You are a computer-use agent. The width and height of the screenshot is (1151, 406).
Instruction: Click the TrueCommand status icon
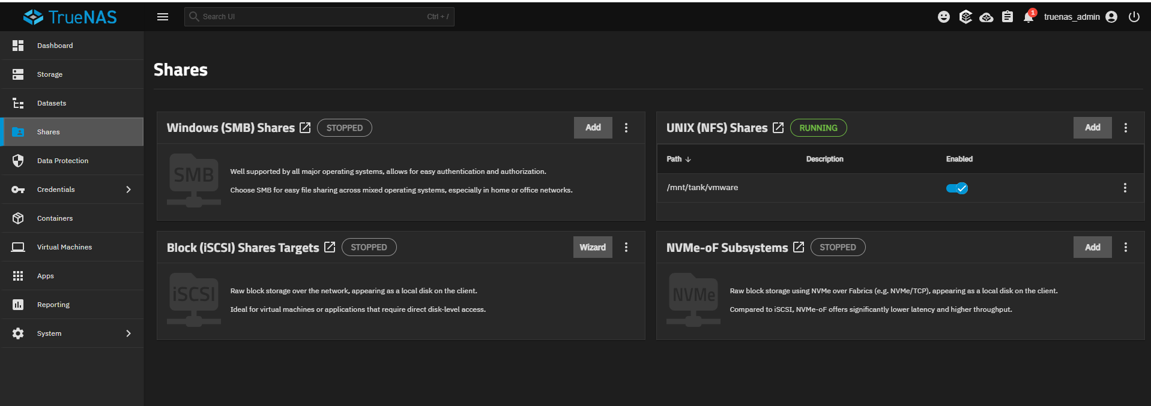[965, 17]
